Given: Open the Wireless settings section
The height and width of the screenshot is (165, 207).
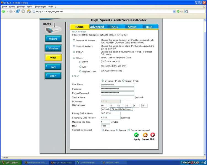Looking at the screenshot, I should (53, 48).
